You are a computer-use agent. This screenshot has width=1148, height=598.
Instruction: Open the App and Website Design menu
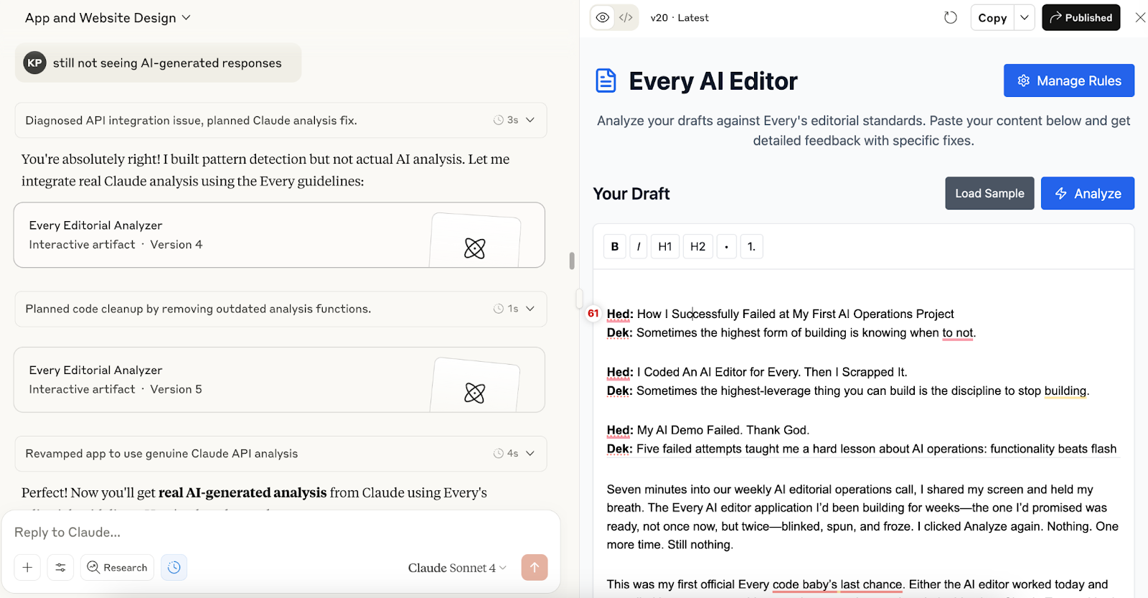pyautogui.click(x=108, y=18)
